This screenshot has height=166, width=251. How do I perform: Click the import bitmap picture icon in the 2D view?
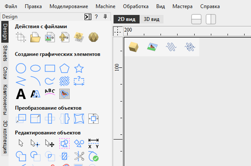tap(152, 47)
